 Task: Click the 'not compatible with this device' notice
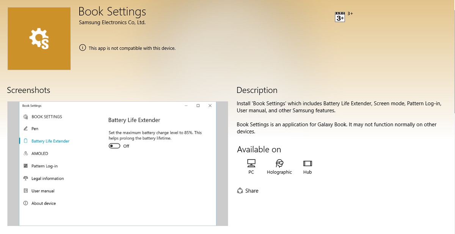[132, 48]
